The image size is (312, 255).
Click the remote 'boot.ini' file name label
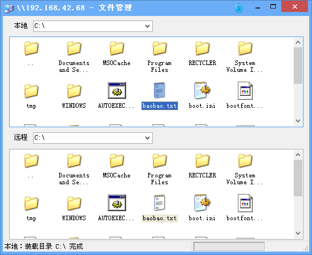pos(202,218)
